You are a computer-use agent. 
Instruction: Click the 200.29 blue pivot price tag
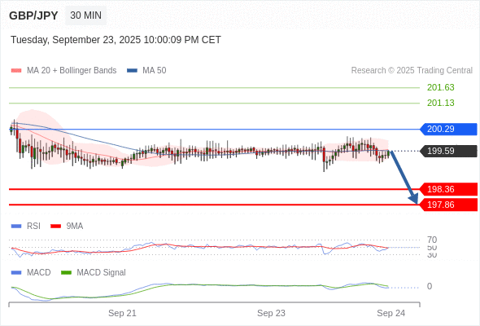(448, 129)
